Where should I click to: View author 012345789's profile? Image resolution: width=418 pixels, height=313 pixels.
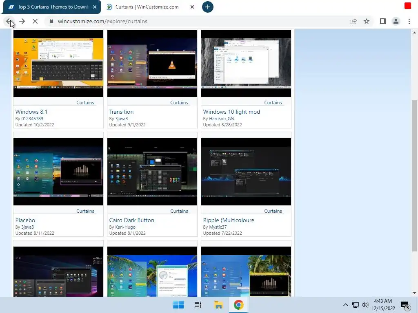(x=32, y=119)
